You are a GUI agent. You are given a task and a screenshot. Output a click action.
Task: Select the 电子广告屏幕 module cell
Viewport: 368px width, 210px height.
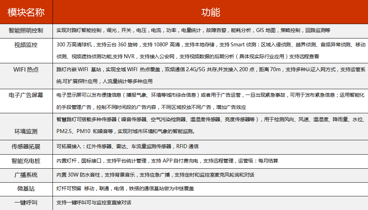(26, 95)
